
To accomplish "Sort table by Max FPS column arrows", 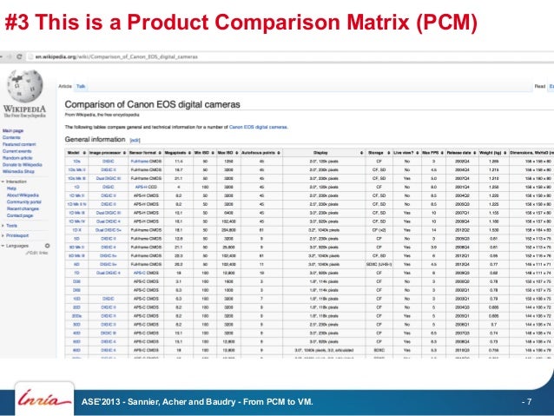I will coord(442,153).
